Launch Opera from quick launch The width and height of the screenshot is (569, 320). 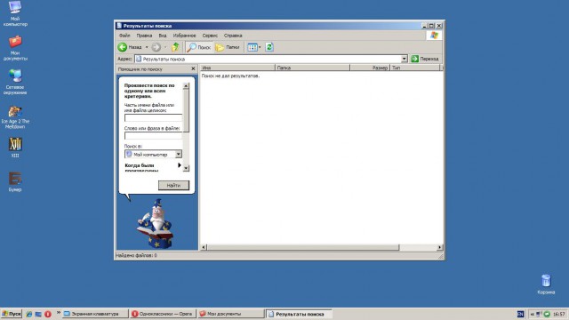tap(47, 314)
